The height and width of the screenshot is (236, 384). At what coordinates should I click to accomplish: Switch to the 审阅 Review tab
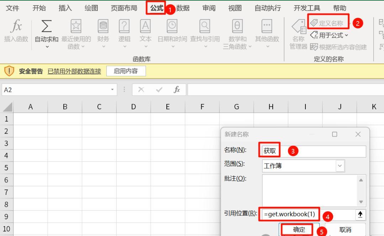coord(209,8)
